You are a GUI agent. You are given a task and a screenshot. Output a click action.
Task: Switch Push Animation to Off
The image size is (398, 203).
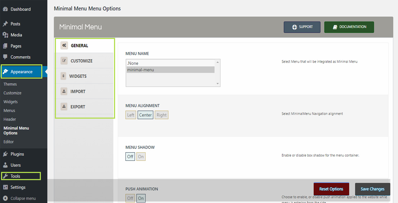(x=130, y=198)
